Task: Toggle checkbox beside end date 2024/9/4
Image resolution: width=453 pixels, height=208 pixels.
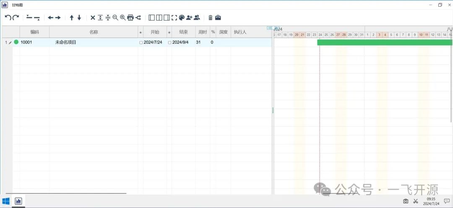Action: click(169, 43)
